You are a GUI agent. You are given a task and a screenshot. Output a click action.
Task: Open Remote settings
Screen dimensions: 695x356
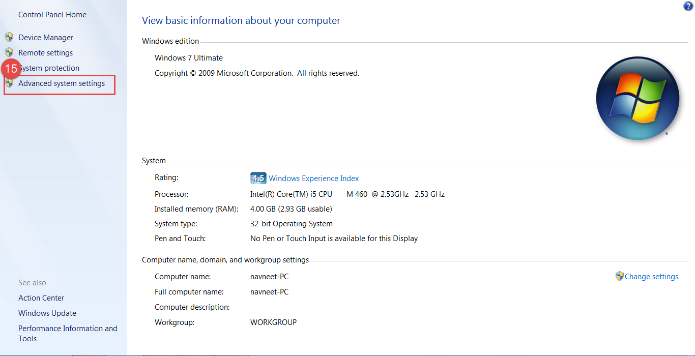click(x=45, y=52)
